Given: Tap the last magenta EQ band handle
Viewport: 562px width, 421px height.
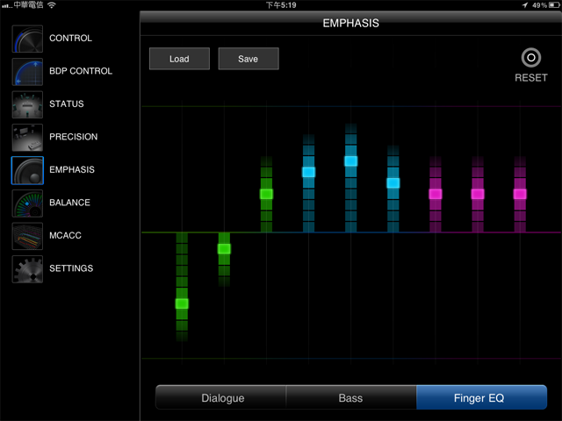Looking at the screenshot, I should tap(520, 194).
